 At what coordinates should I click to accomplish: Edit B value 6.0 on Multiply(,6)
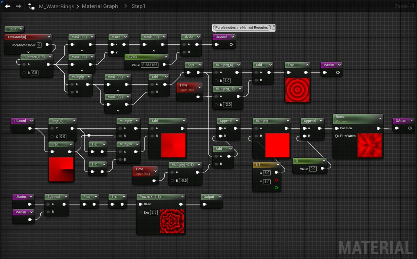[x=227, y=80]
